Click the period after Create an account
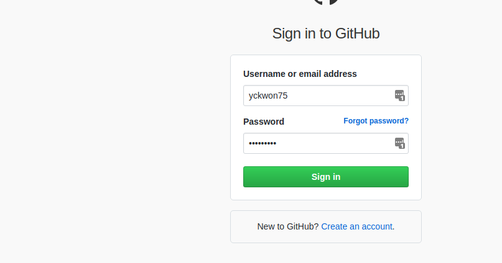This screenshot has width=502, height=263. pyautogui.click(x=394, y=226)
